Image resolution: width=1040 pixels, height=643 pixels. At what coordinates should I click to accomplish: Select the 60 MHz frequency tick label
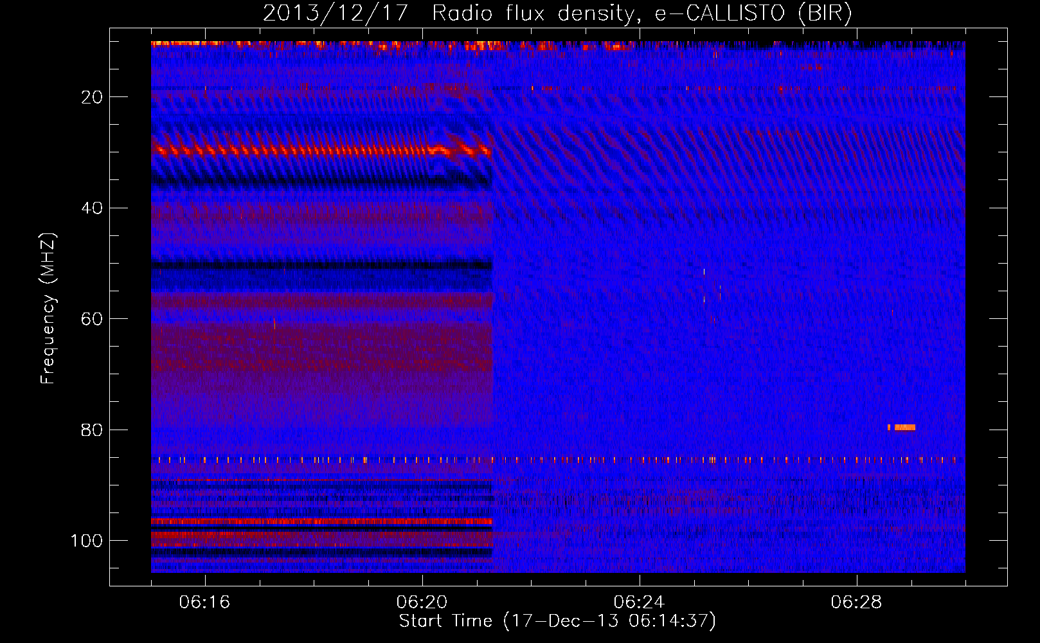tap(93, 319)
